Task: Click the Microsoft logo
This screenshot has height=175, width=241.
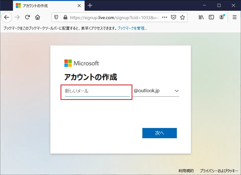Action: [82, 63]
